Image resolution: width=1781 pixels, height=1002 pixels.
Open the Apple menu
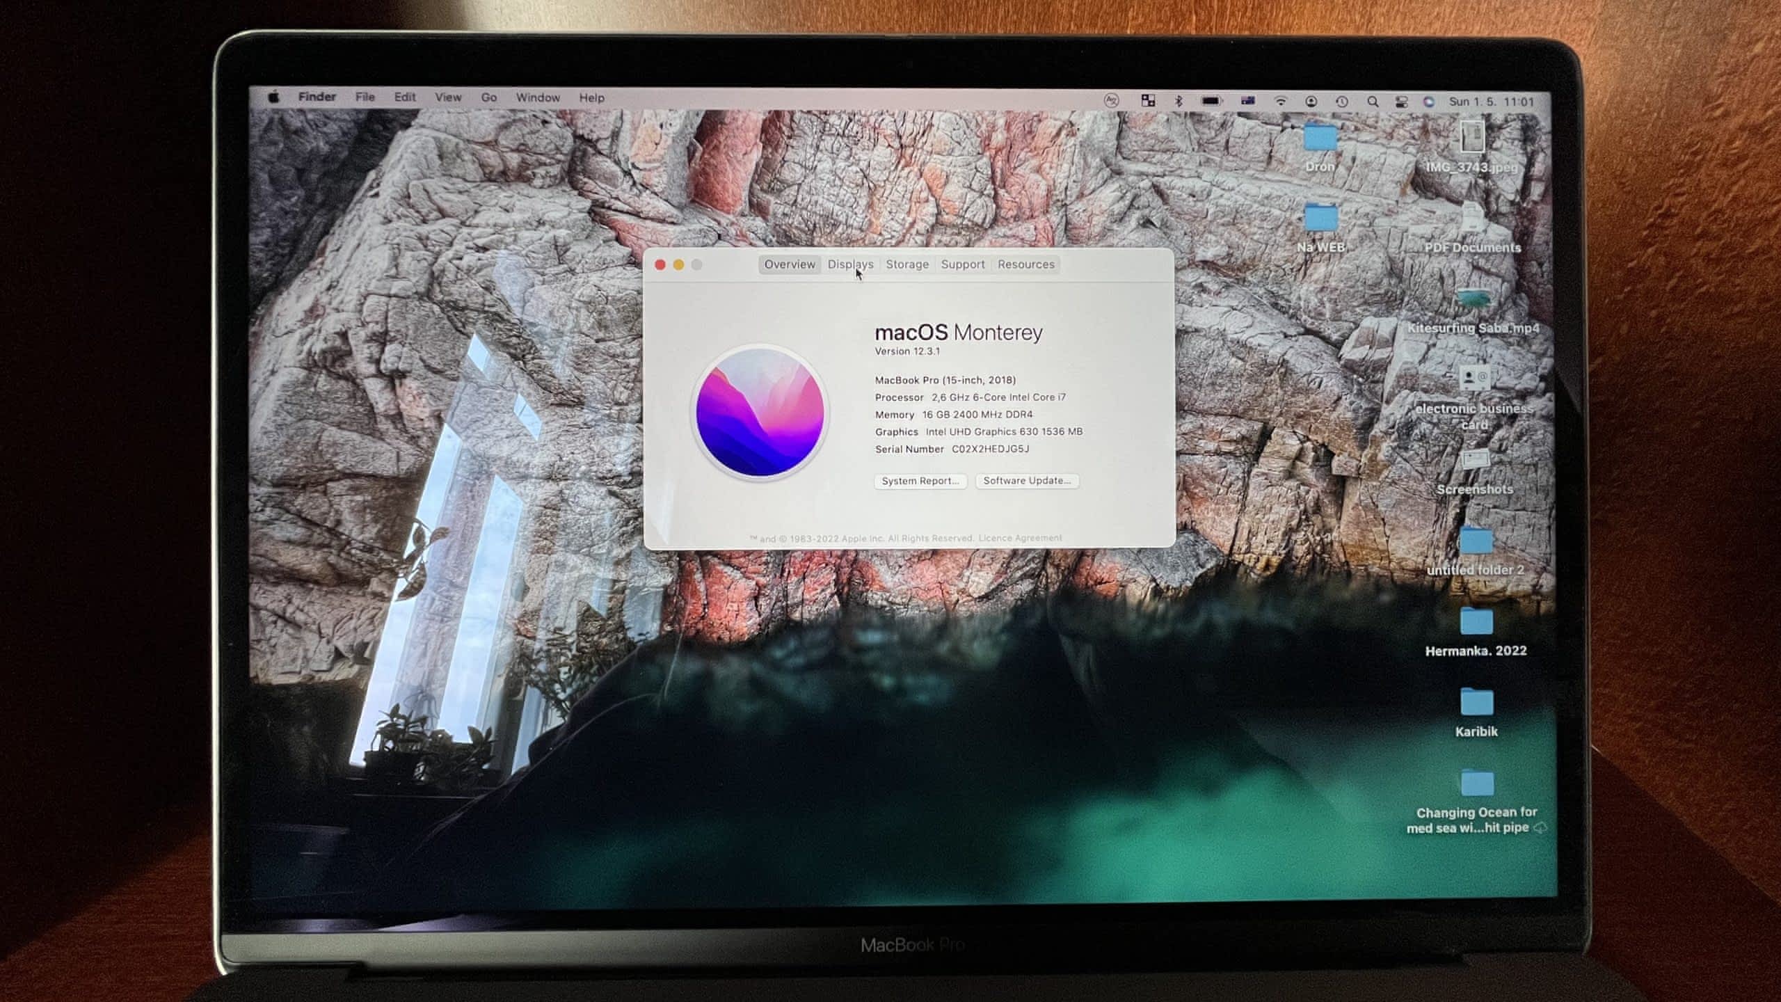[x=273, y=97]
